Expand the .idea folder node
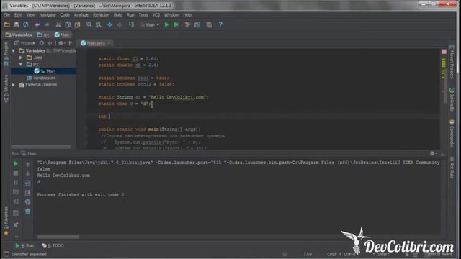The width and height of the screenshot is (461, 259). 21,58
